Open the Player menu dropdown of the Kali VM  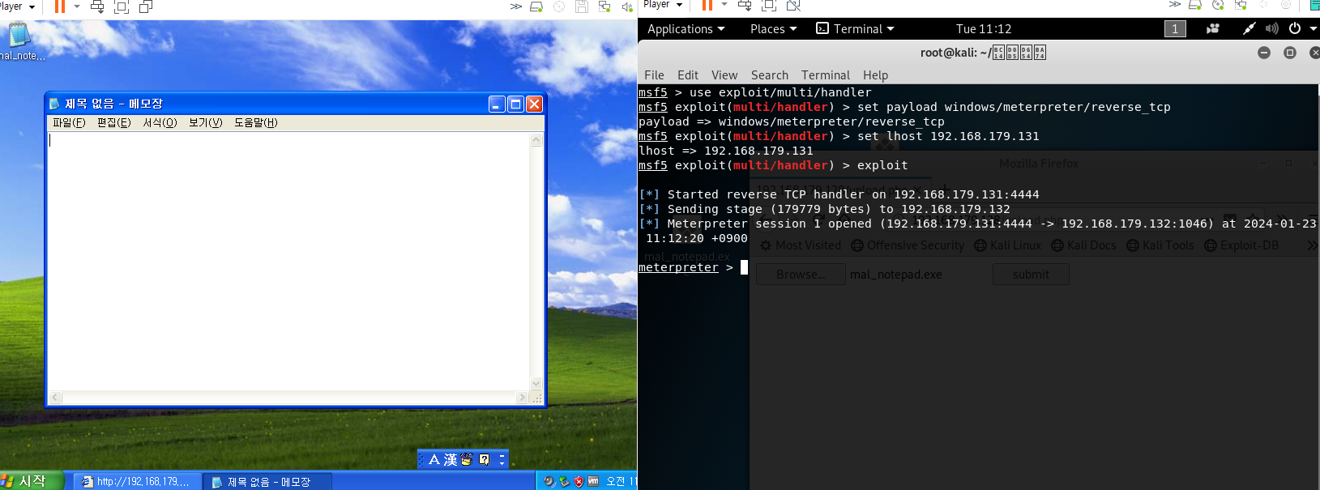point(663,5)
